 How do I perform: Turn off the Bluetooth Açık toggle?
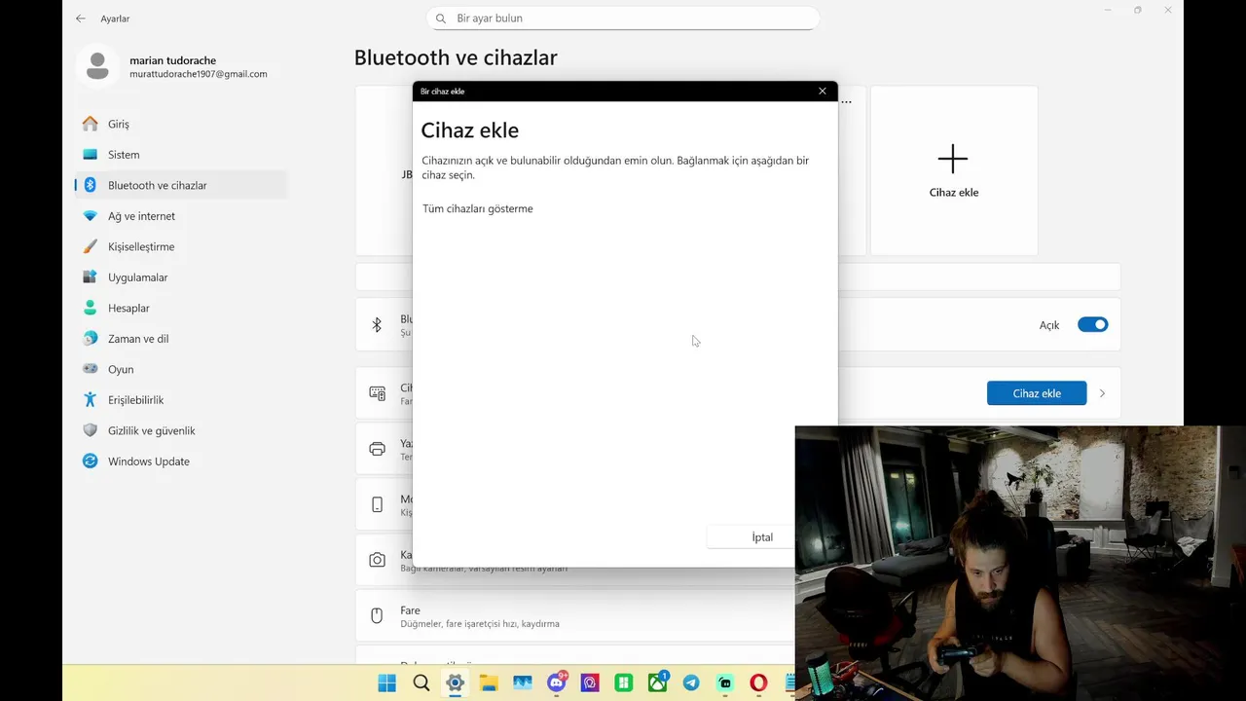(1092, 325)
